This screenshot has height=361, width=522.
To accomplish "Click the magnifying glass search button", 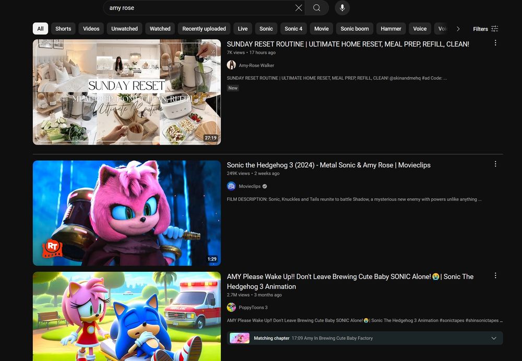I will coord(317,8).
